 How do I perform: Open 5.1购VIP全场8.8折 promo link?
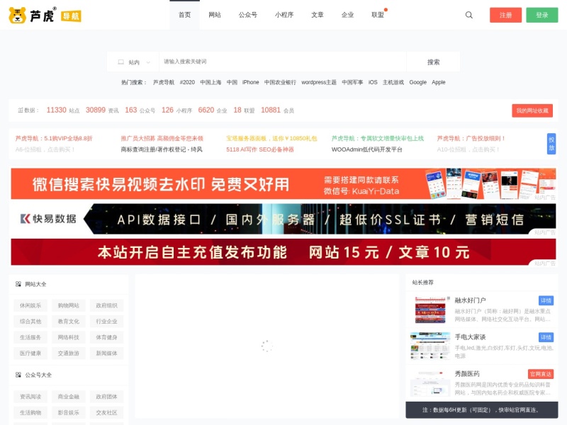[x=54, y=138]
